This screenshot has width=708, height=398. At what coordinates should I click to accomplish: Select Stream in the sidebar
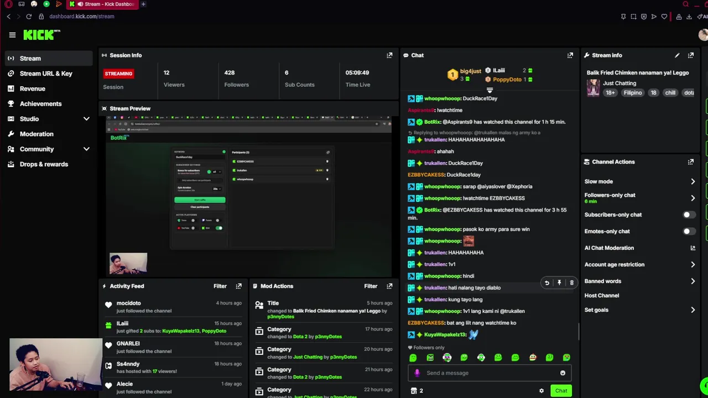coord(48,59)
